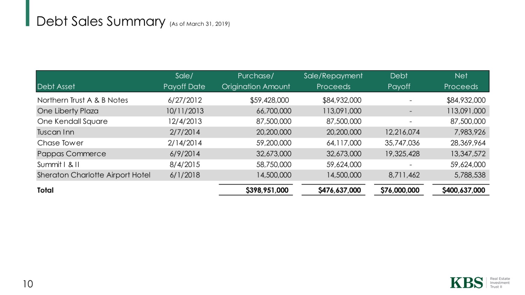Click the 'Purchase/ Origination Amount' header
Image resolution: width=525 pixels, height=295 pixels.
[x=256, y=81]
